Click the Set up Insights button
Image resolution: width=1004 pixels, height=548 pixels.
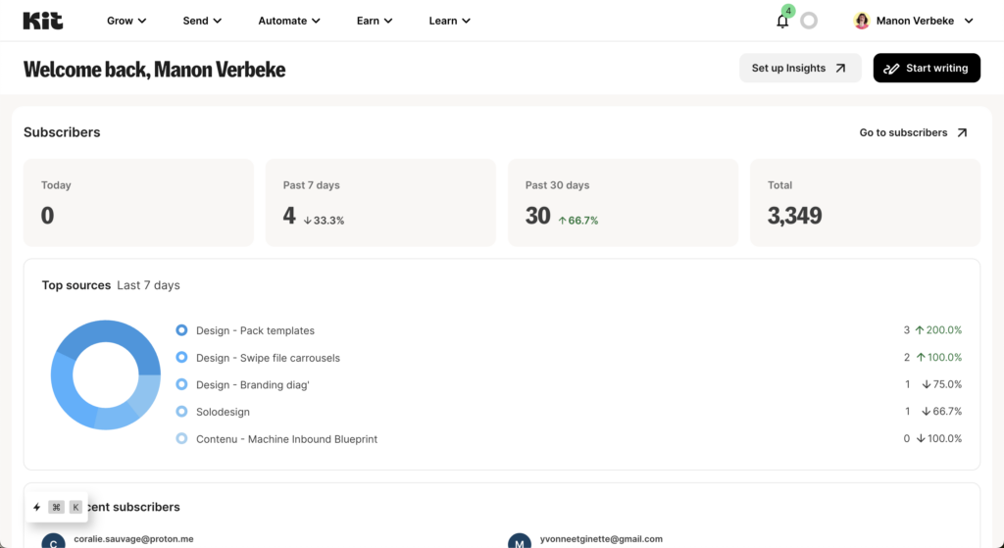pos(799,69)
